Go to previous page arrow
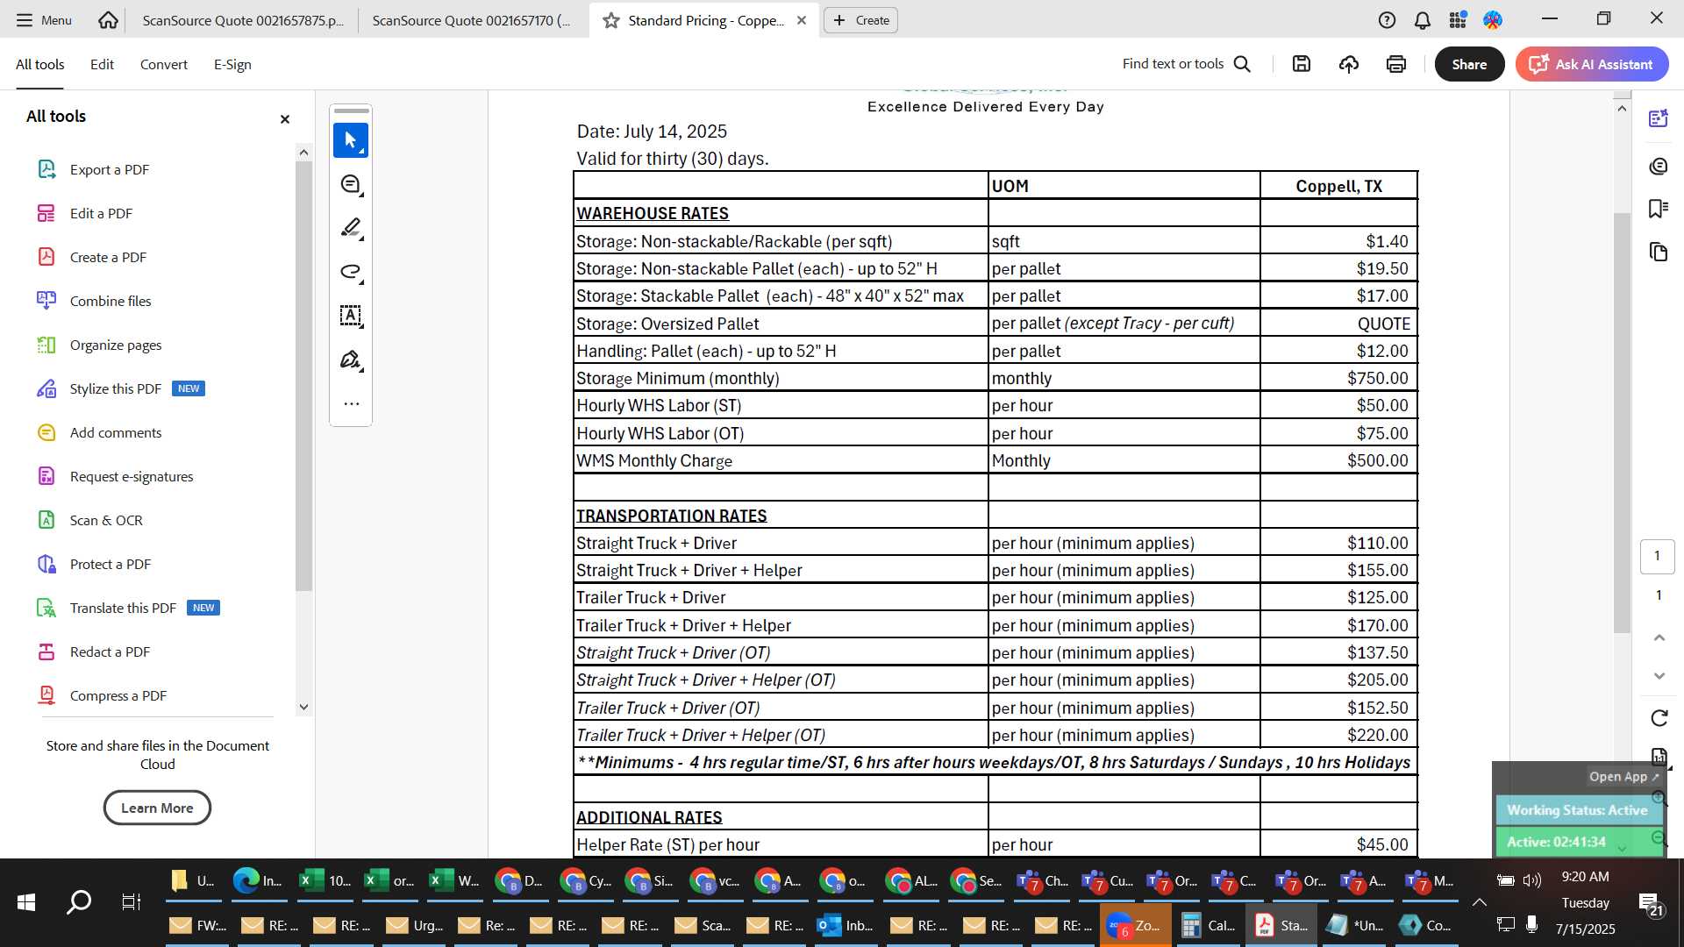 [x=1659, y=637]
